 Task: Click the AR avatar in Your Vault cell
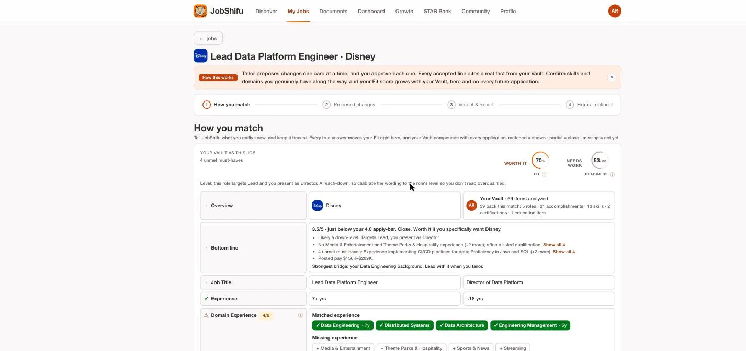pos(471,206)
